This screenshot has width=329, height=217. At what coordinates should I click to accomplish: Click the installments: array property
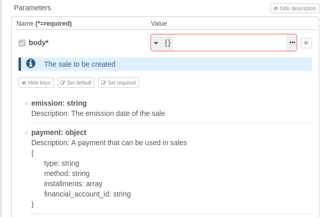[73, 184]
